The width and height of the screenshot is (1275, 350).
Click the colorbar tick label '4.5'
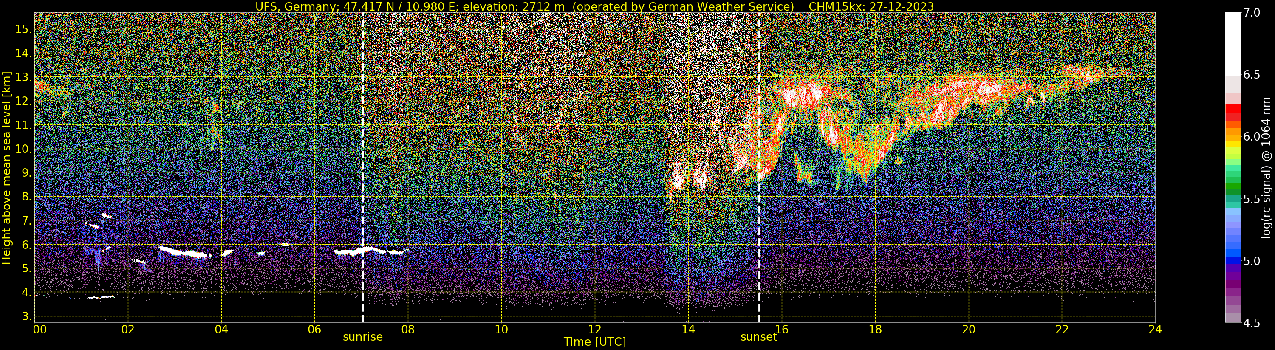point(1252,323)
